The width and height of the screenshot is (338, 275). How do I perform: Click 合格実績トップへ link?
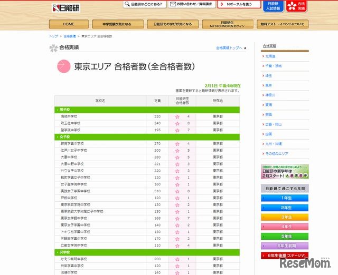(231, 48)
